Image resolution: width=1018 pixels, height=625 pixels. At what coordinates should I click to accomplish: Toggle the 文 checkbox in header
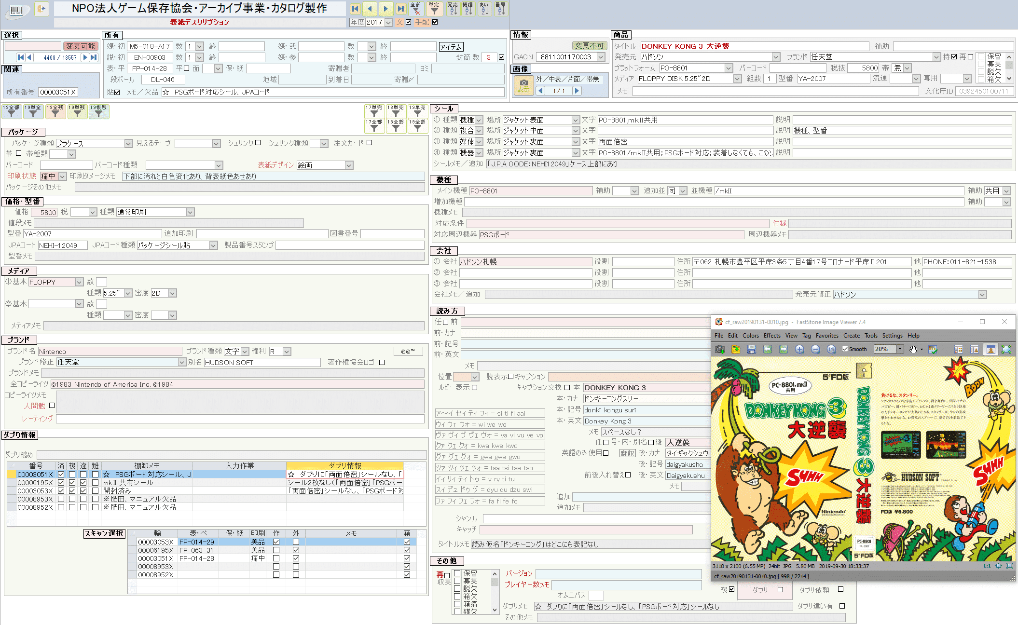click(409, 22)
